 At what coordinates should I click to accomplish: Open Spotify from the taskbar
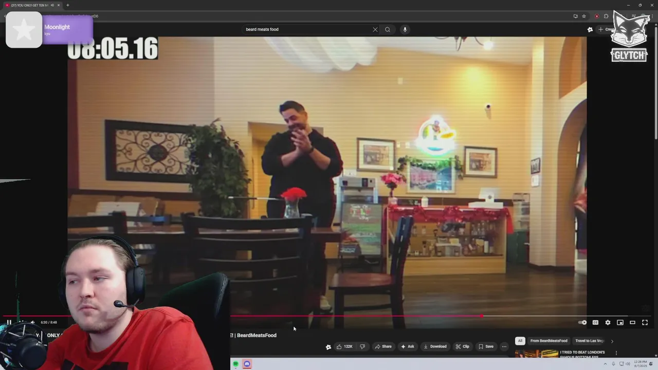(x=235, y=364)
